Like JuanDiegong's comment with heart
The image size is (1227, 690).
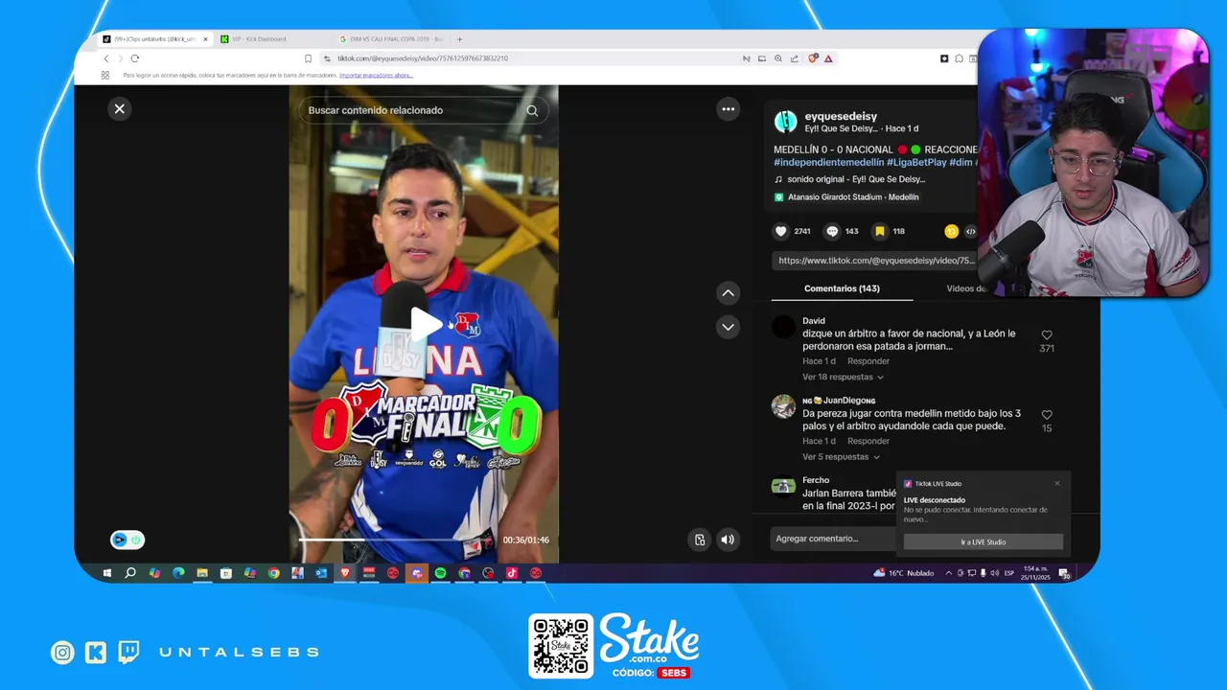pyautogui.click(x=1047, y=415)
